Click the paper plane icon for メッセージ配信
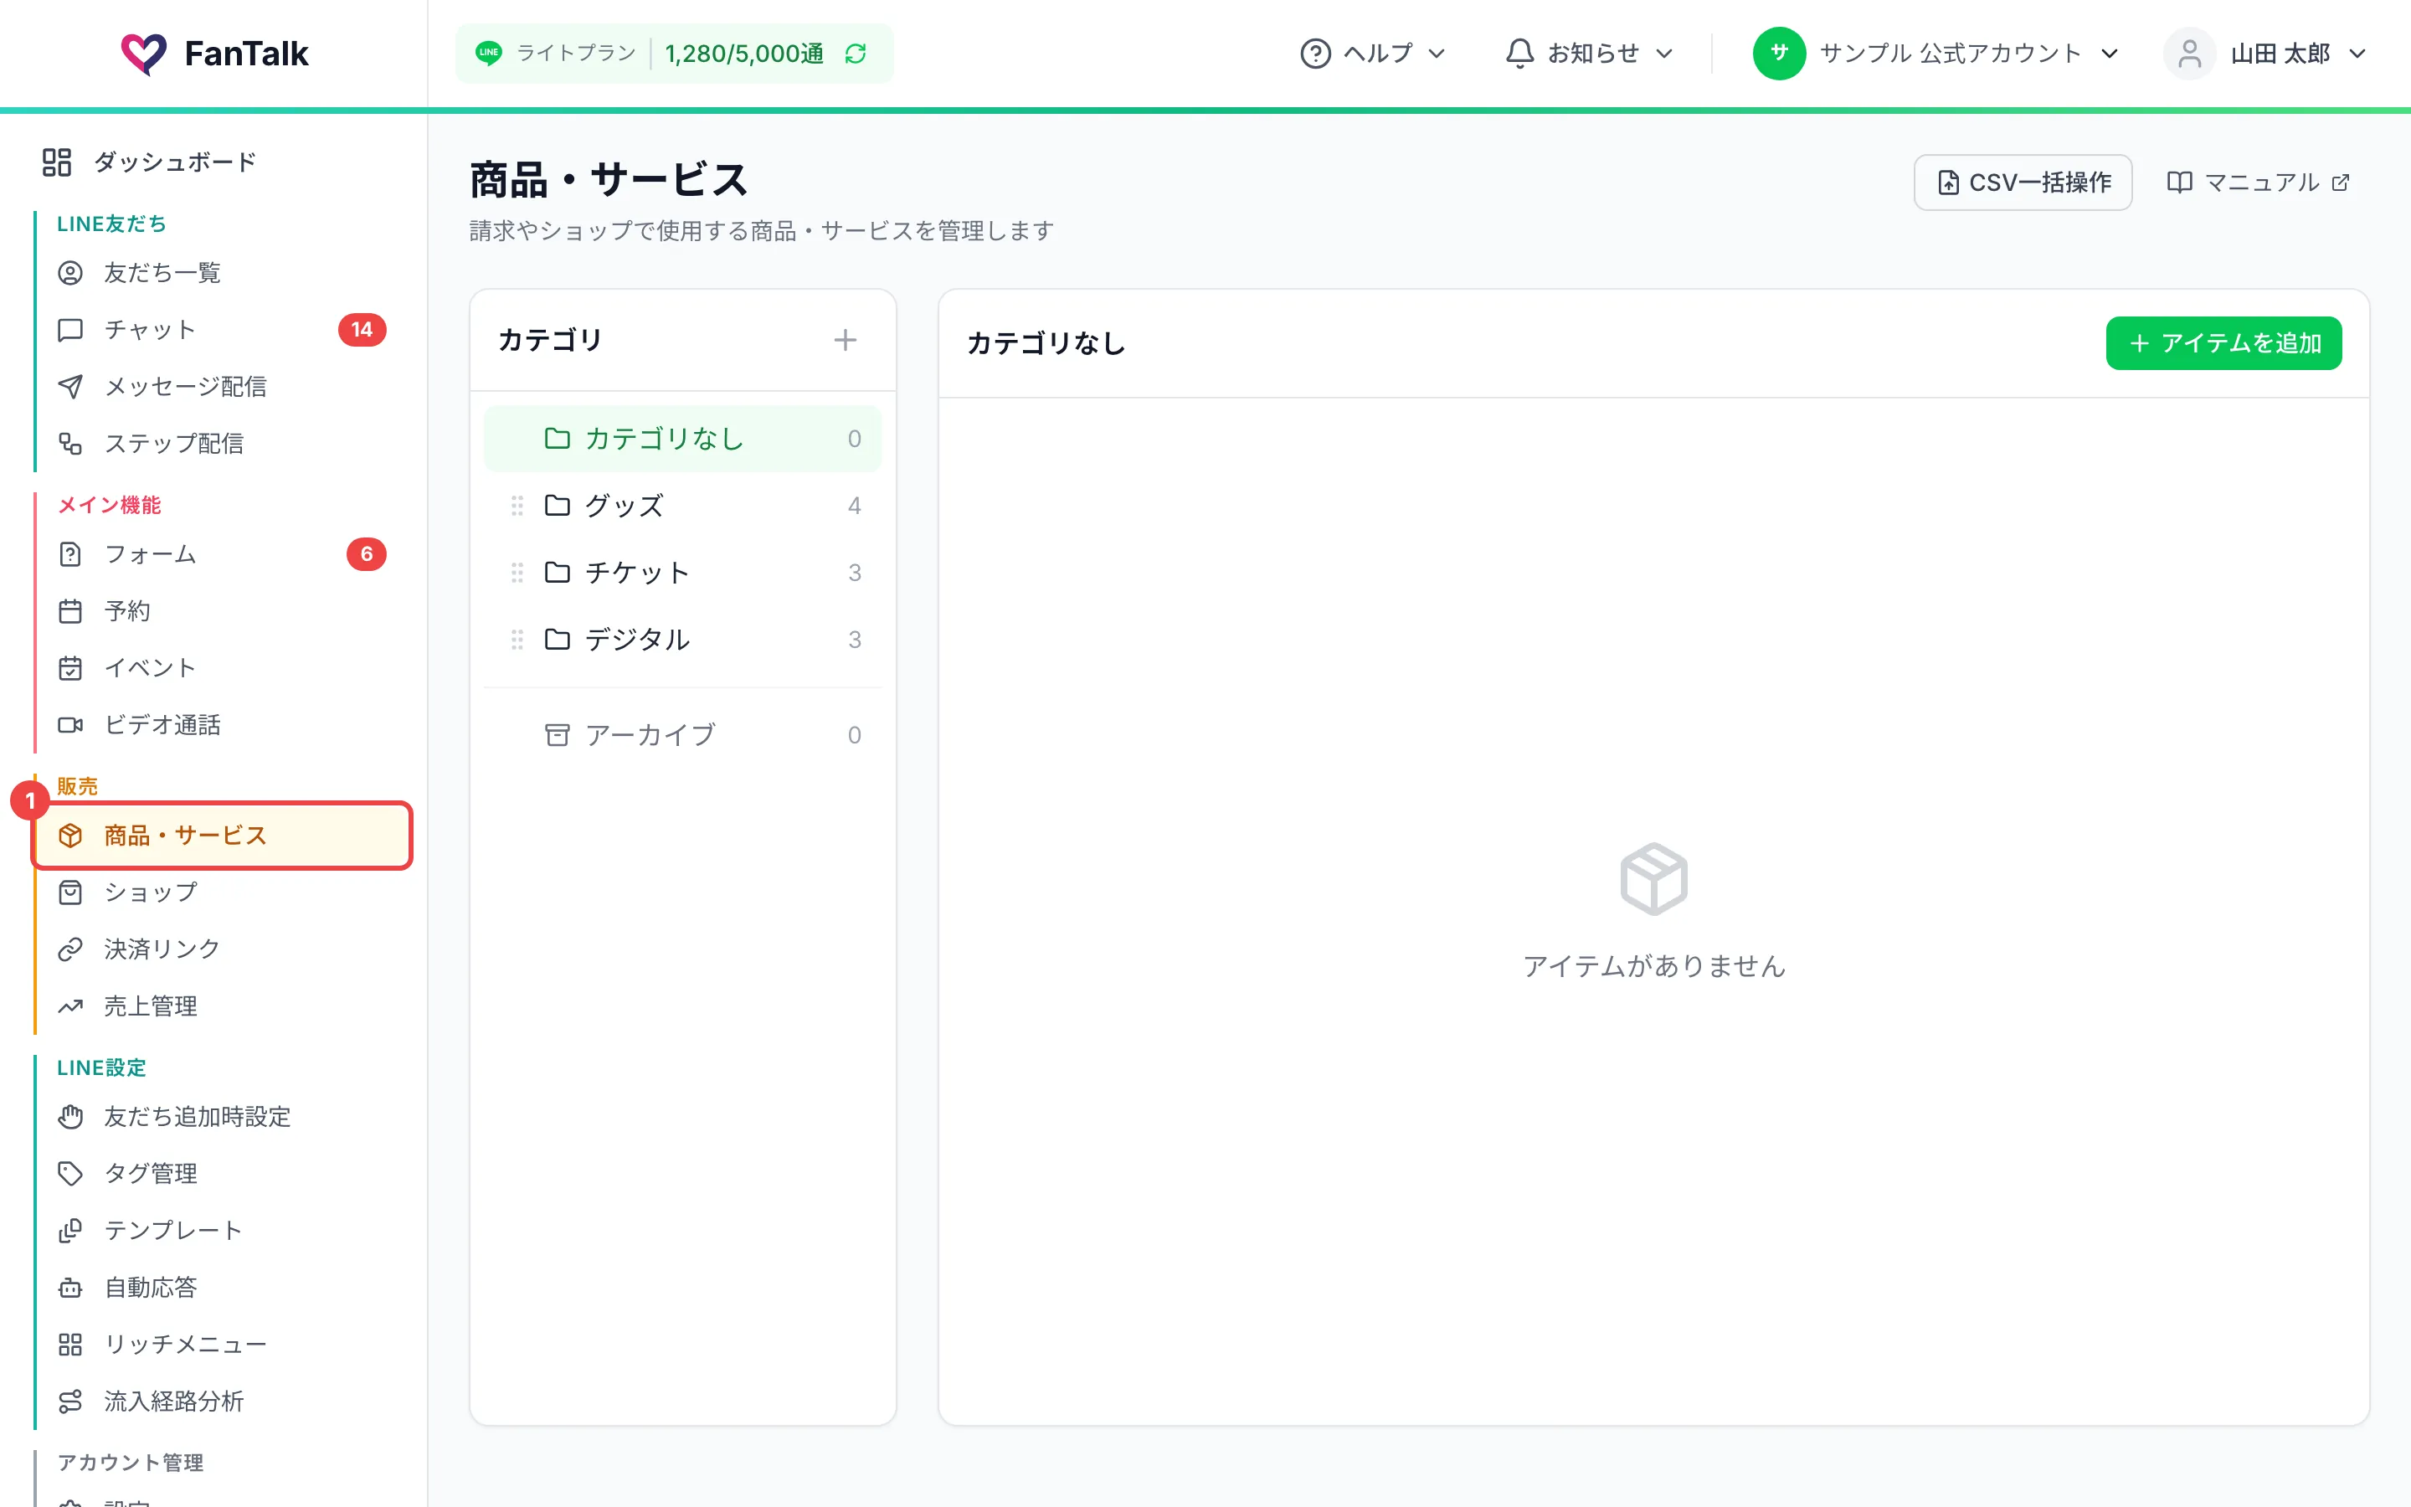This screenshot has height=1507, width=2411. 69,387
